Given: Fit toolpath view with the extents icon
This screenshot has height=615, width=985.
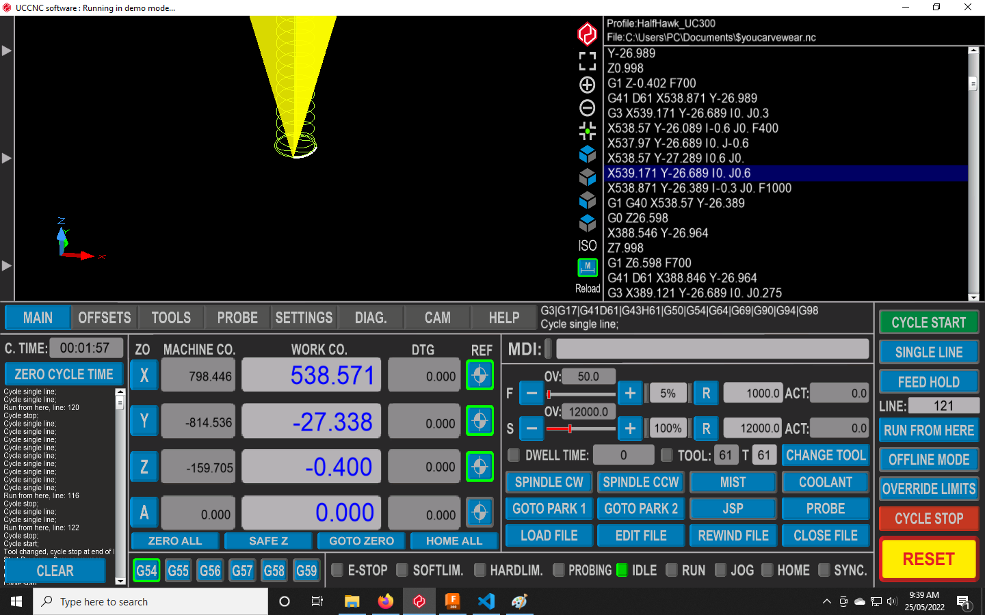Looking at the screenshot, I should pos(587,61).
